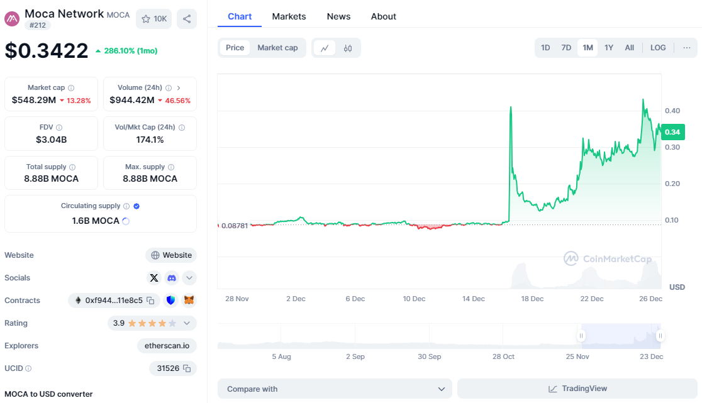Expand the Rating 3.9 dropdown
The image size is (702, 403).
click(x=152, y=323)
